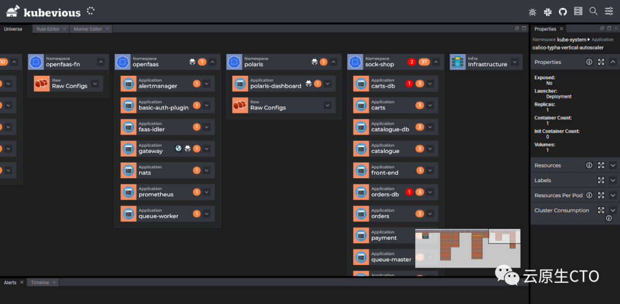The height and width of the screenshot is (304, 620).
Task: Select the Infrastructure infra icon
Action: 458,61
